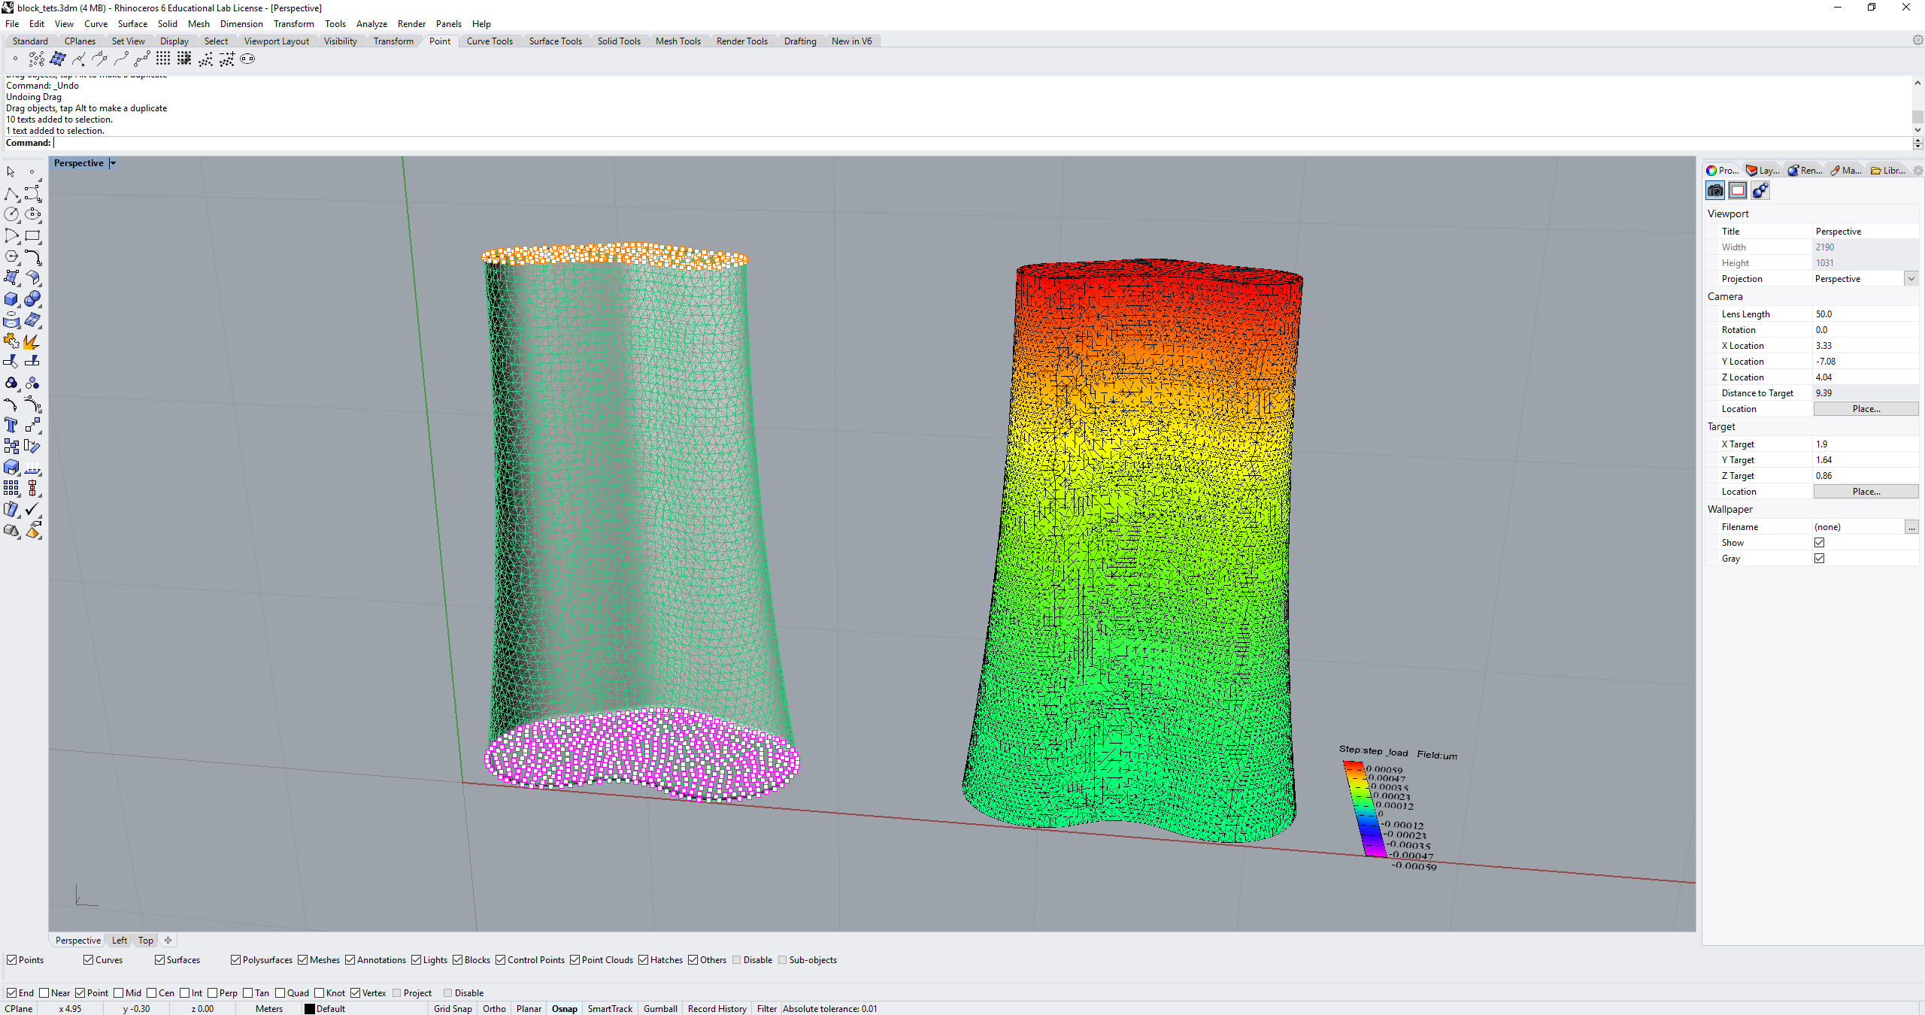
Task: Enable the Near object snap
Action: [44, 992]
